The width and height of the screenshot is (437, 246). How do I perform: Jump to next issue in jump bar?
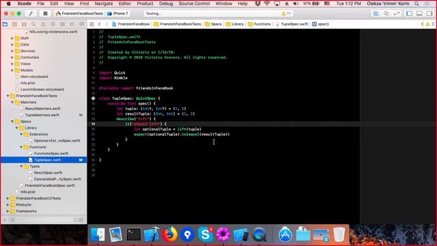[433, 25]
